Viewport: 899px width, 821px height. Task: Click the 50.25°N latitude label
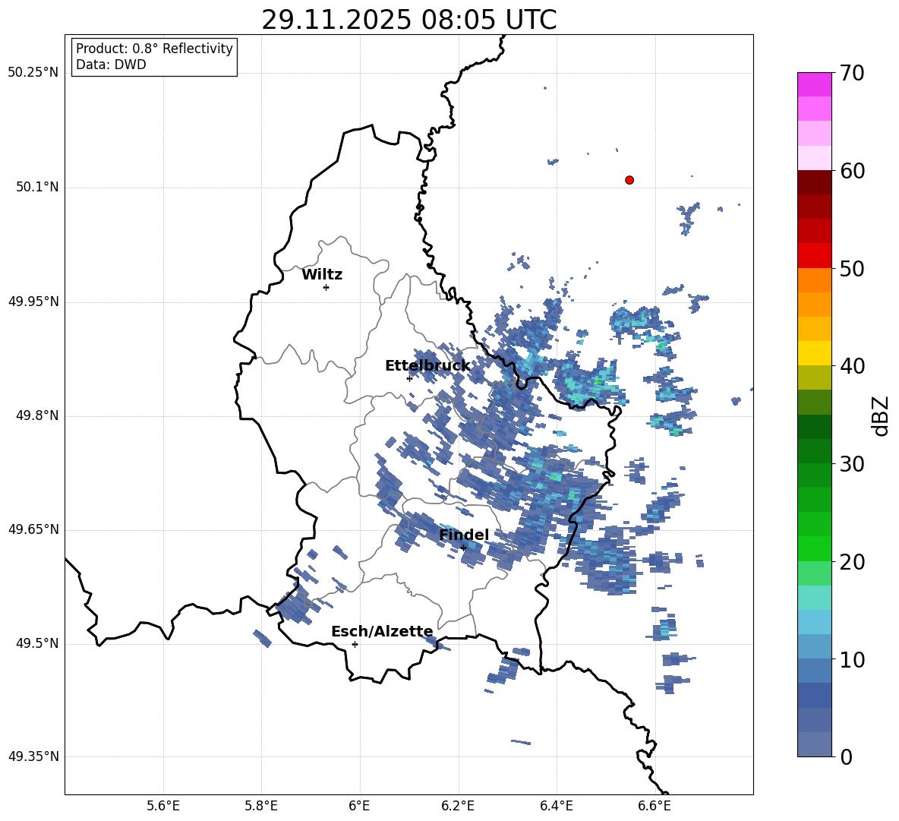point(33,73)
